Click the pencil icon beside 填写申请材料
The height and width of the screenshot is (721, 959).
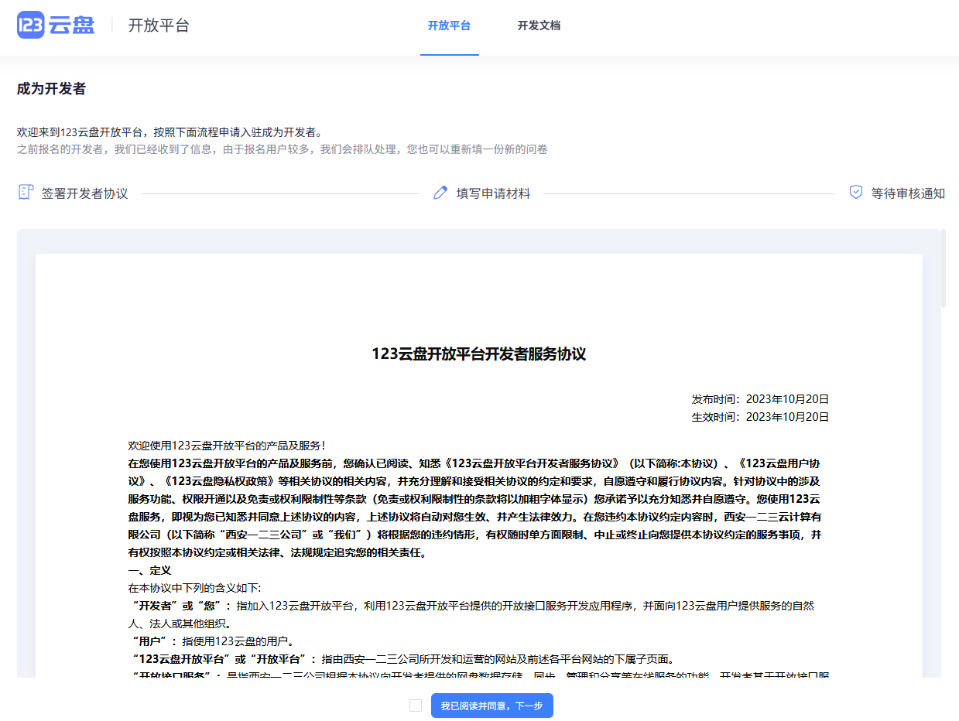[x=440, y=192]
